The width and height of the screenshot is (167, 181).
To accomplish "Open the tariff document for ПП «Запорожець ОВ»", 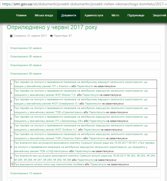I will click(x=81, y=119).
